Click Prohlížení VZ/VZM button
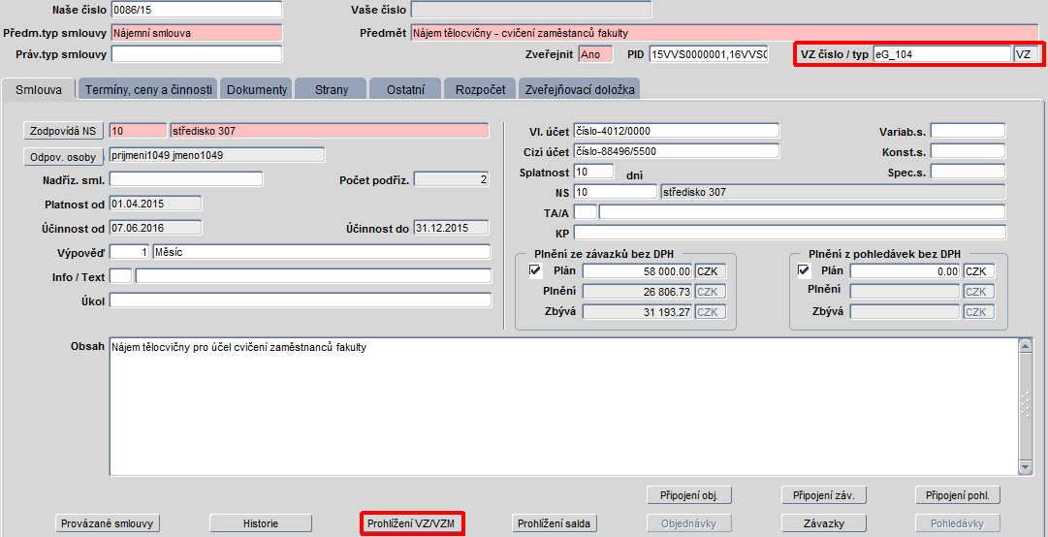Viewport: 1048px width, 537px height. point(412,523)
